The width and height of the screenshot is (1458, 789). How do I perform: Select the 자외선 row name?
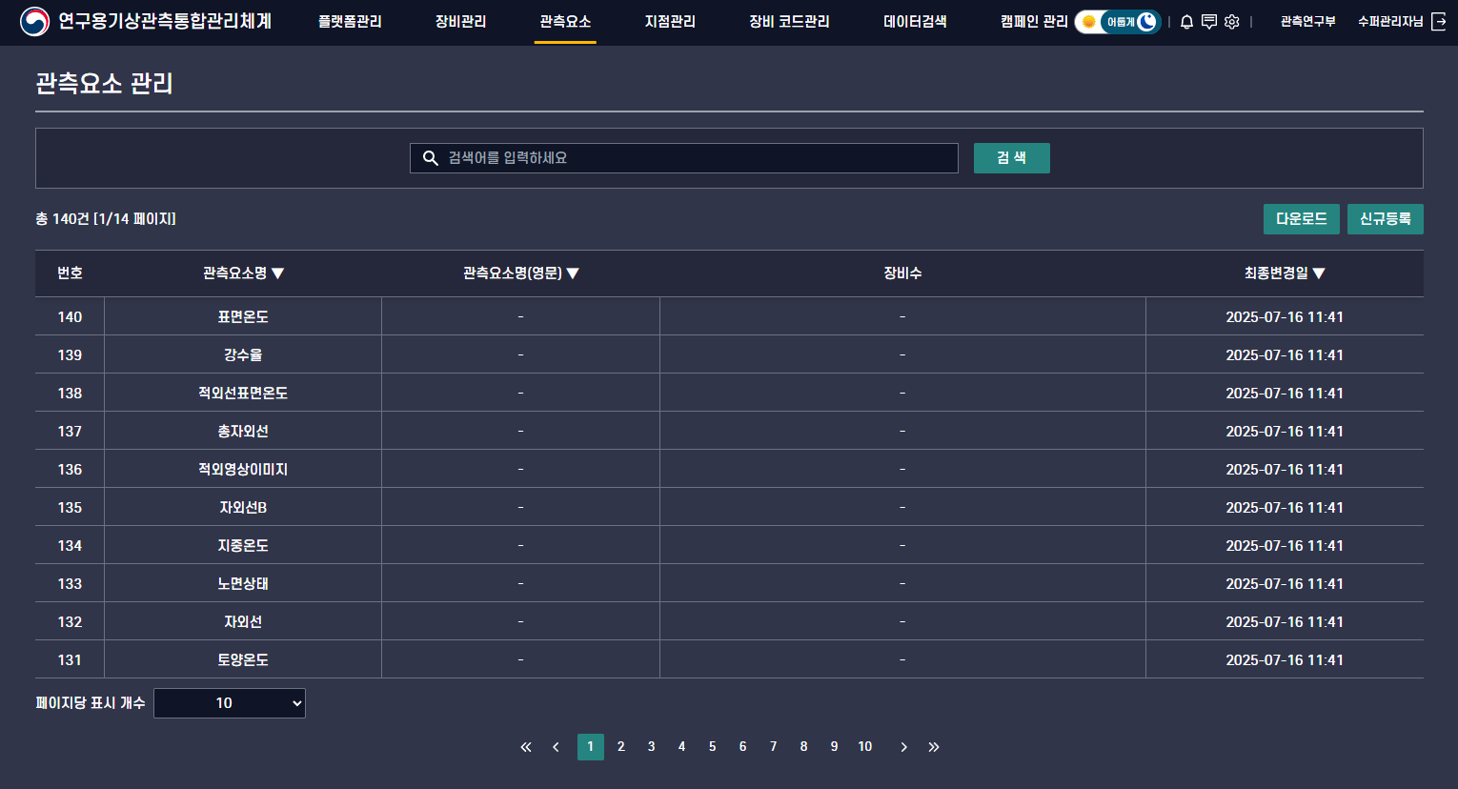point(243,621)
